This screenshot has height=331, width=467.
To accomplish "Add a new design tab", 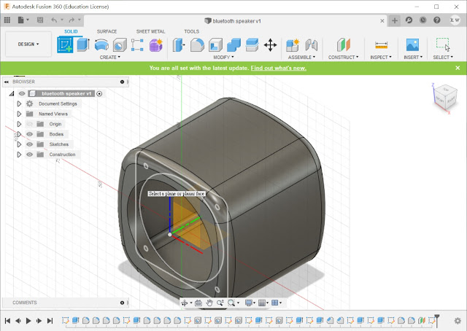I will click(x=395, y=20).
